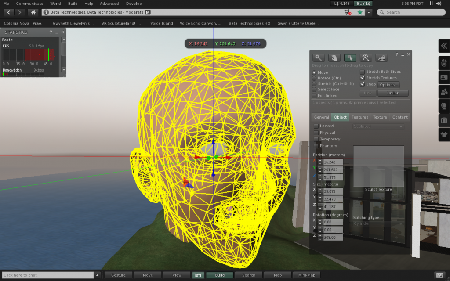Enable Stretch Both Sides checkbox
Screen dimensions: 450x281
click(362, 72)
